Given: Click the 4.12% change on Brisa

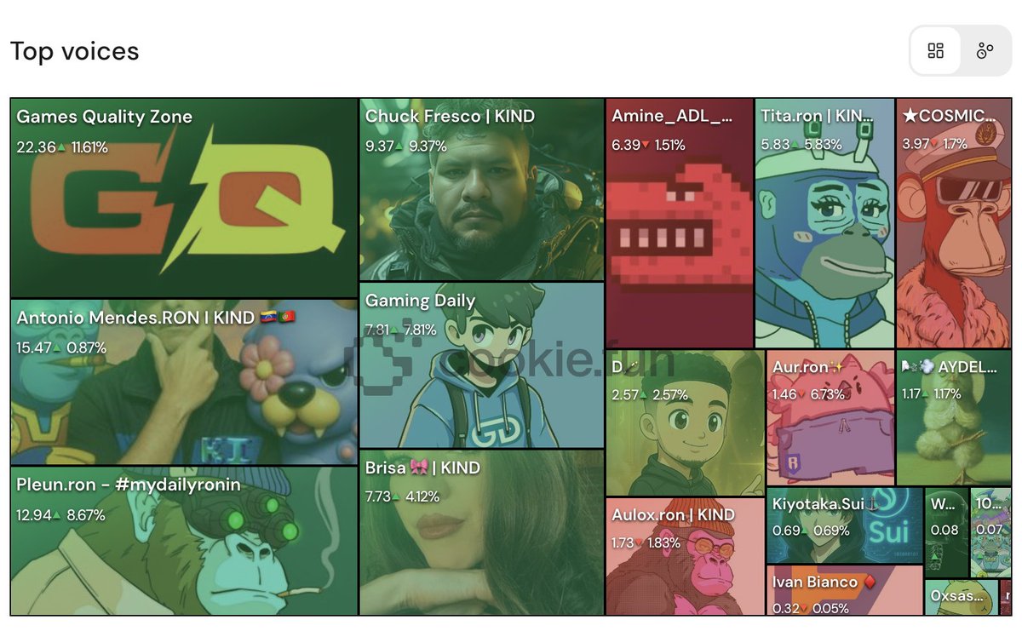Looking at the screenshot, I should click(x=422, y=496).
